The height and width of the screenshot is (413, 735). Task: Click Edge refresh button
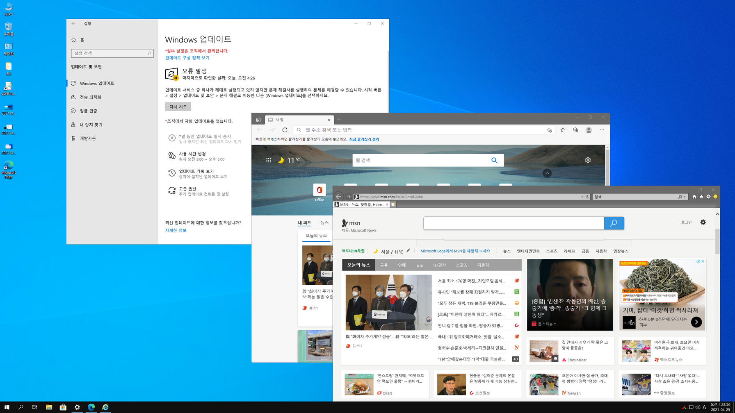285,130
